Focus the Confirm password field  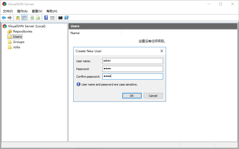point(133,76)
